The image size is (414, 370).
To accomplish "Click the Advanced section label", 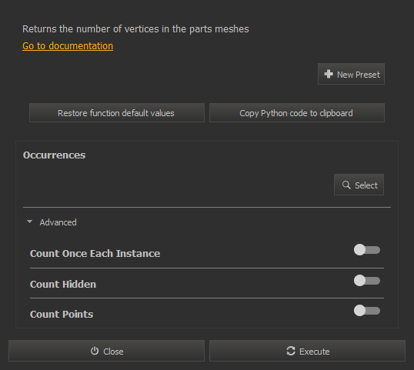I will (58, 222).
